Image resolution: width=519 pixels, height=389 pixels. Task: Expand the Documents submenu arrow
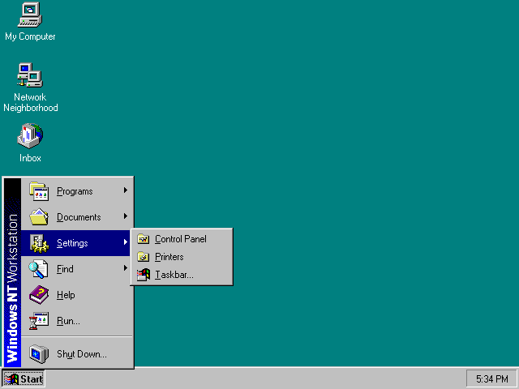(x=126, y=216)
